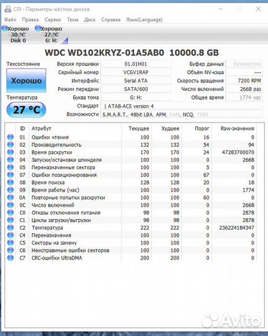Select the CRC-ошибки UltraDMA attribute text
Viewport: 268px width, 336px height.
click(57, 258)
